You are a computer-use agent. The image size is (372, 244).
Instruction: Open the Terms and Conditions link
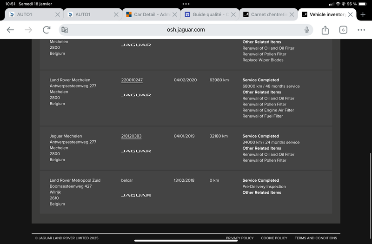pos(316,238)
